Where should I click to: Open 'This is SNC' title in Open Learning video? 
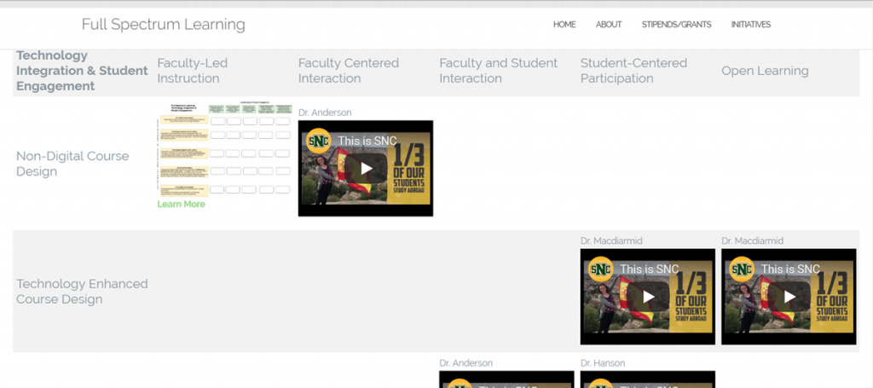point(790,269)
